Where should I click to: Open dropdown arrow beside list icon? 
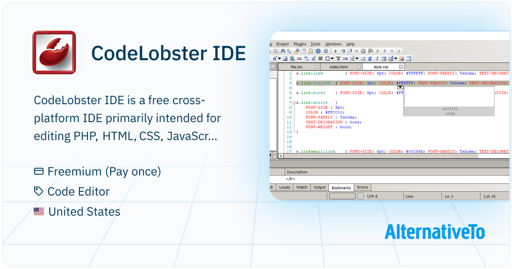(x=357, y=58)
